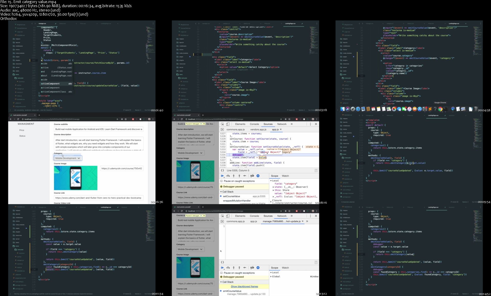This screenshot has width=491, height=296.
Task: Enable Pause on caught exceptions in 00:08:16 frame
Action: click(221, 181)
